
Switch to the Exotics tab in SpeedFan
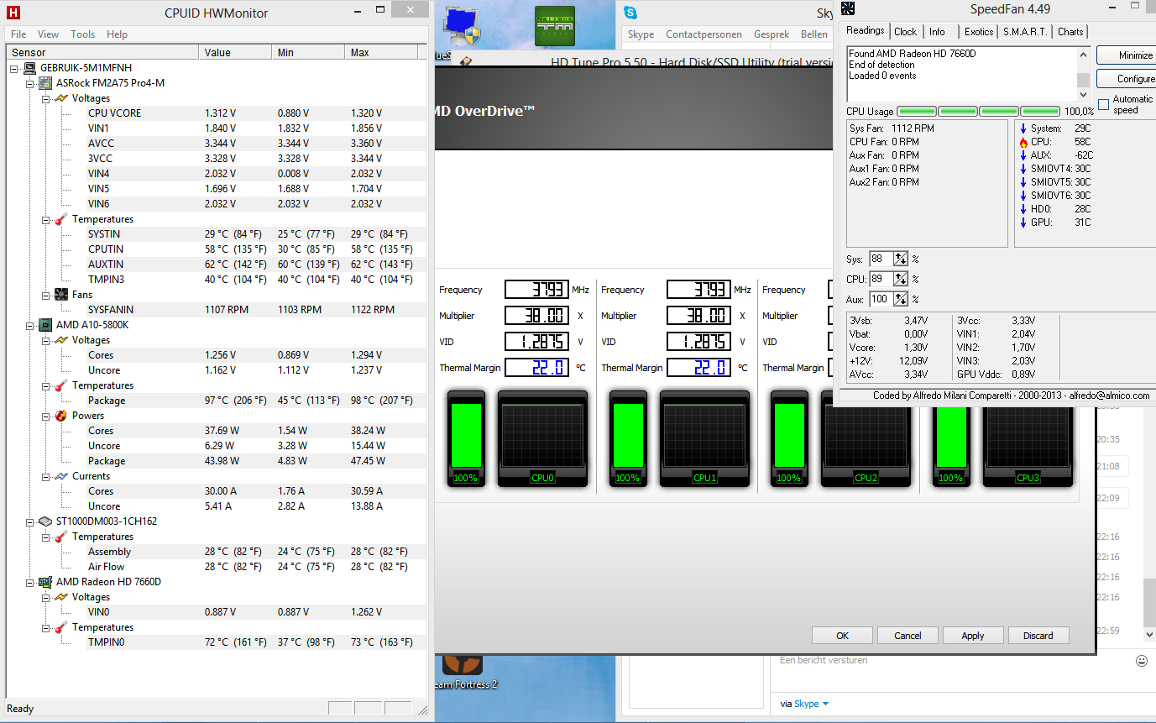[979, 32]
